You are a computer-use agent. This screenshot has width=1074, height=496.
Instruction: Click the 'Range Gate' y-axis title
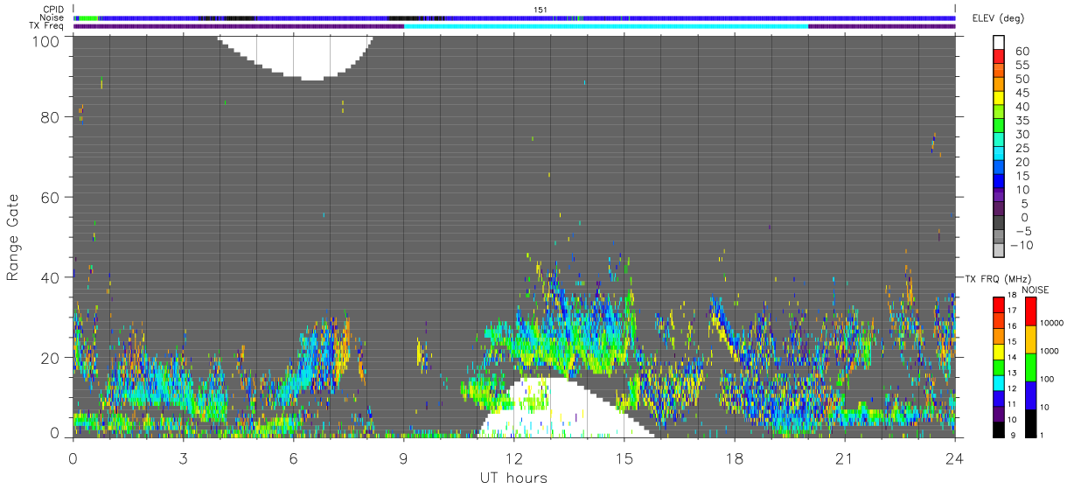(x=14, y=237)
